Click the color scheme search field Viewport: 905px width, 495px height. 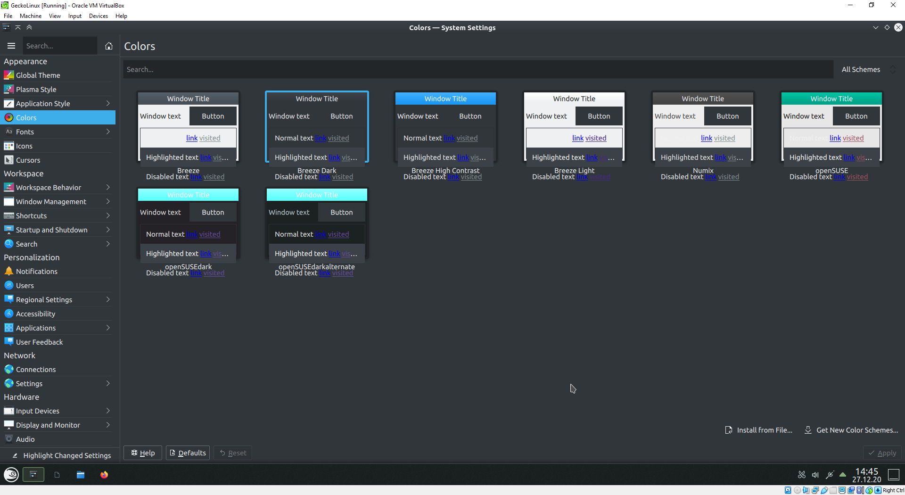[x=478, y=69]
